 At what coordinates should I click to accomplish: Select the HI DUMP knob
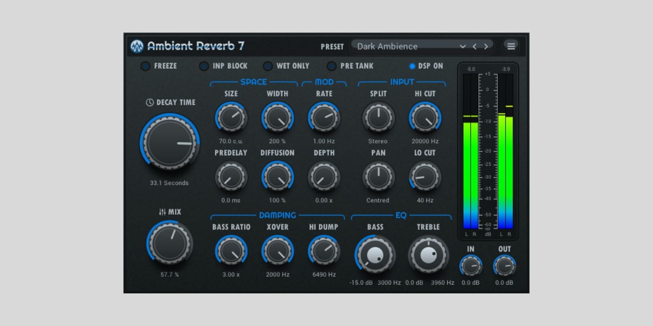click(324, 251)
